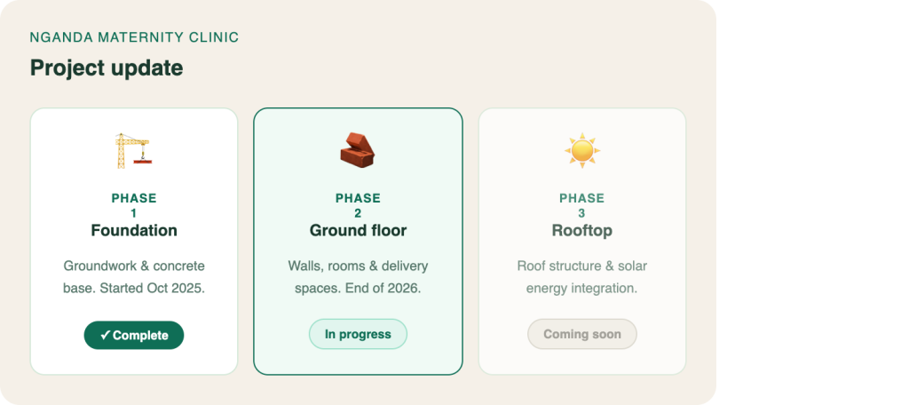Click the sun icon
909x405 pixels.
(582, 151)
